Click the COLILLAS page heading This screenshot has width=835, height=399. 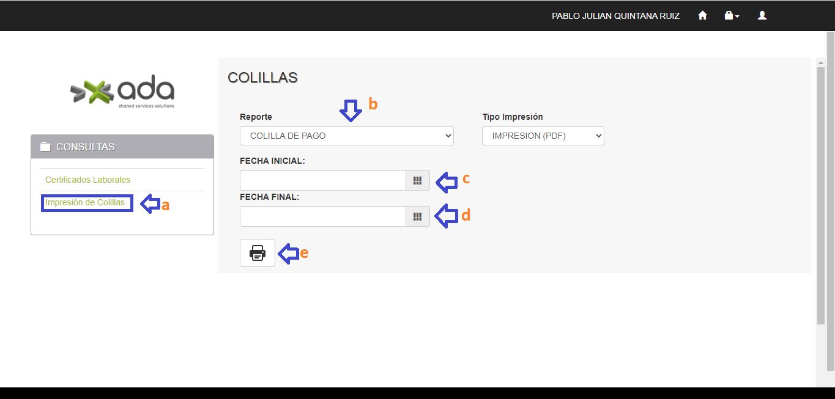(262, 78)
